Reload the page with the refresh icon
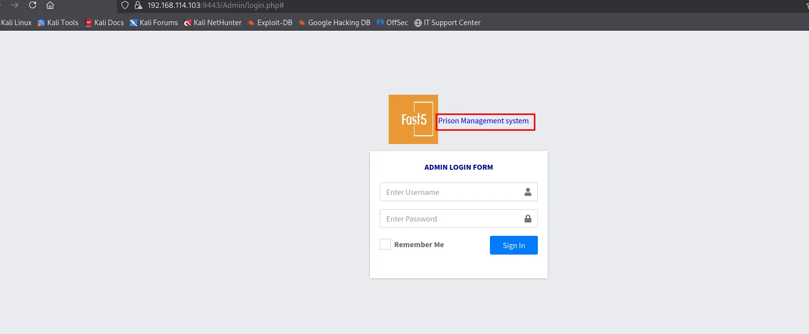The height and width of the screenshot is (334, 809). [x=33, y=5]
